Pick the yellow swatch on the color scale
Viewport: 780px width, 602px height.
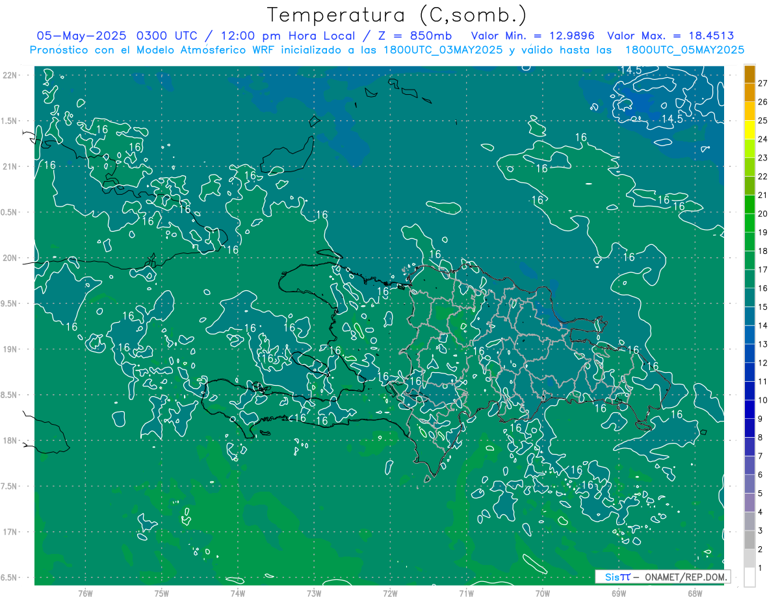pyautogui.click(x=749, y=131)
